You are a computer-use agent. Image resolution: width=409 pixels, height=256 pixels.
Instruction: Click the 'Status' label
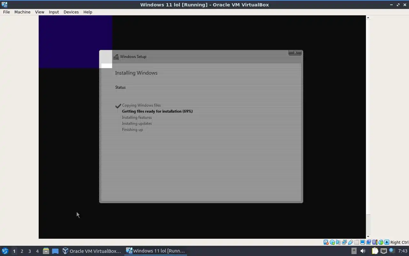coord(120,87)
